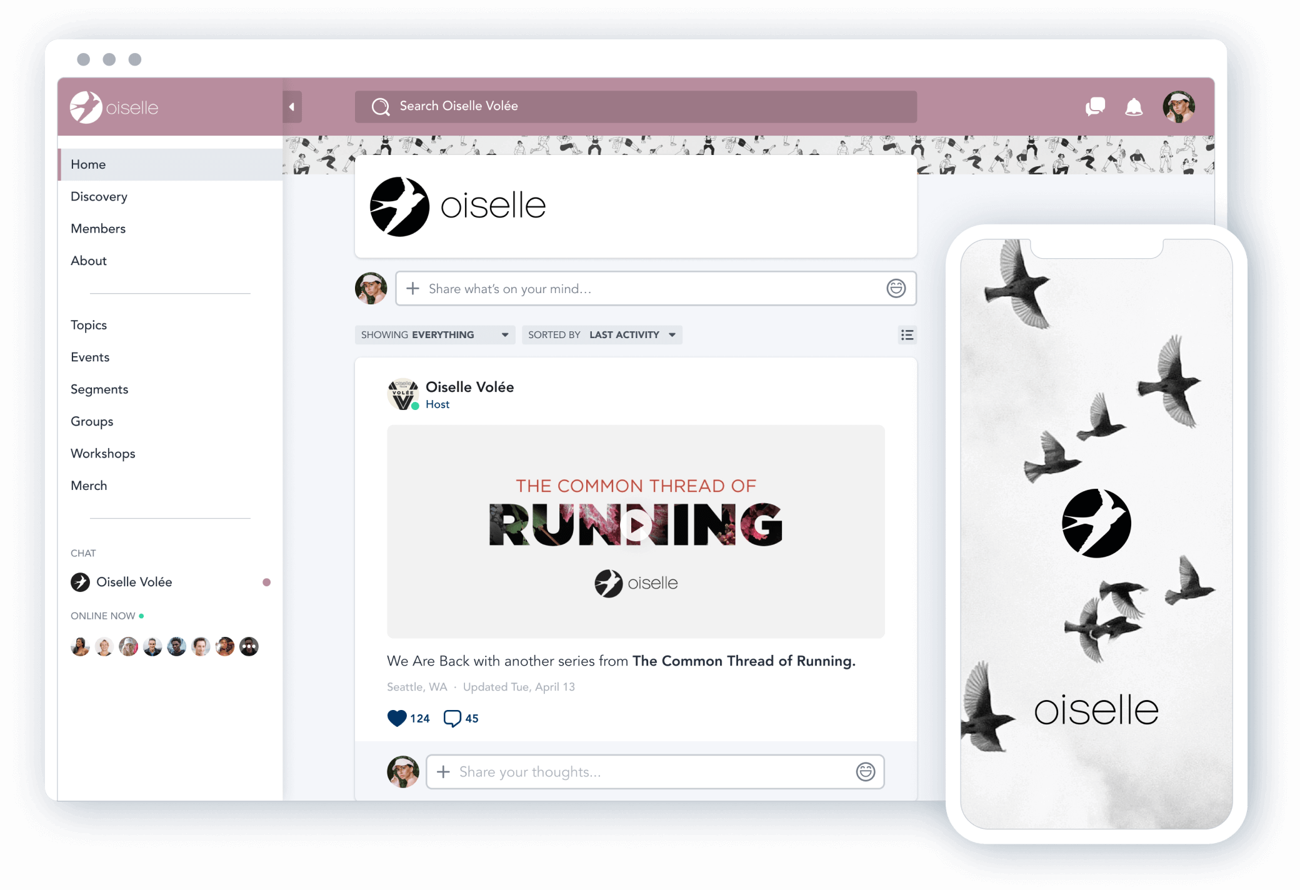This screenshot has width=1300, height=890.
Task: Open comments via speech bubble icon
Action: point(452,718)
